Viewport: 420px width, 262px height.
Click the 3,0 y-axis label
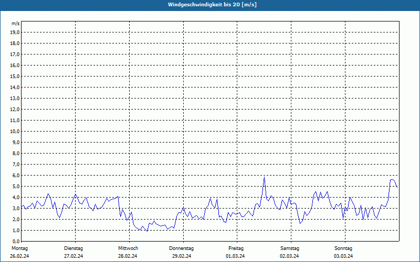click(16, 208)
